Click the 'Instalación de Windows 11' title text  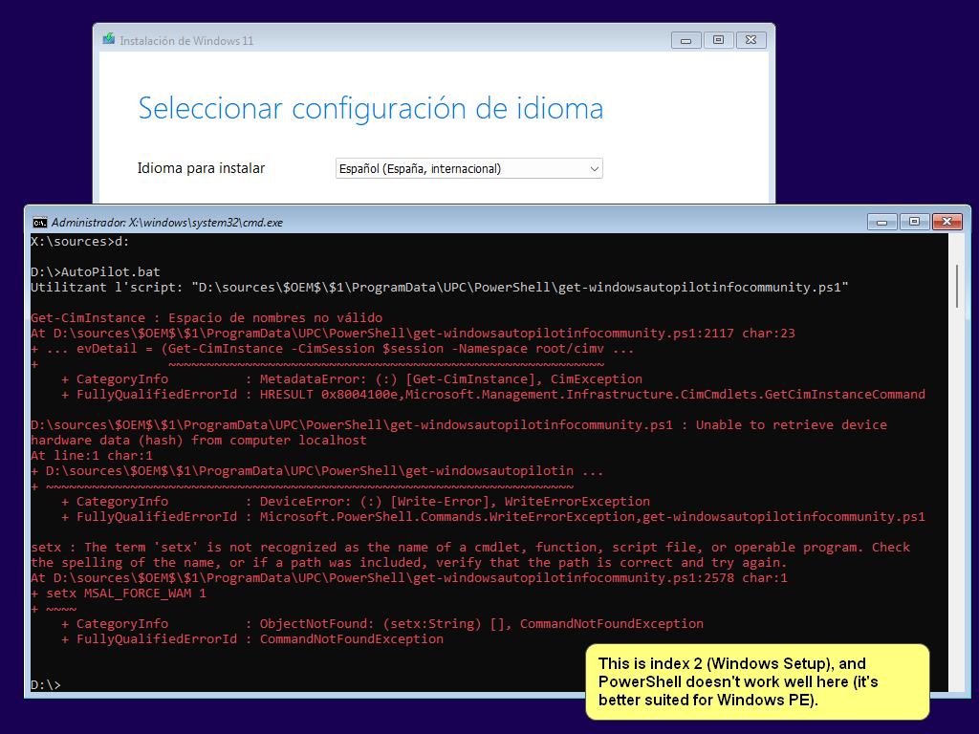click(x=186, y=41)
